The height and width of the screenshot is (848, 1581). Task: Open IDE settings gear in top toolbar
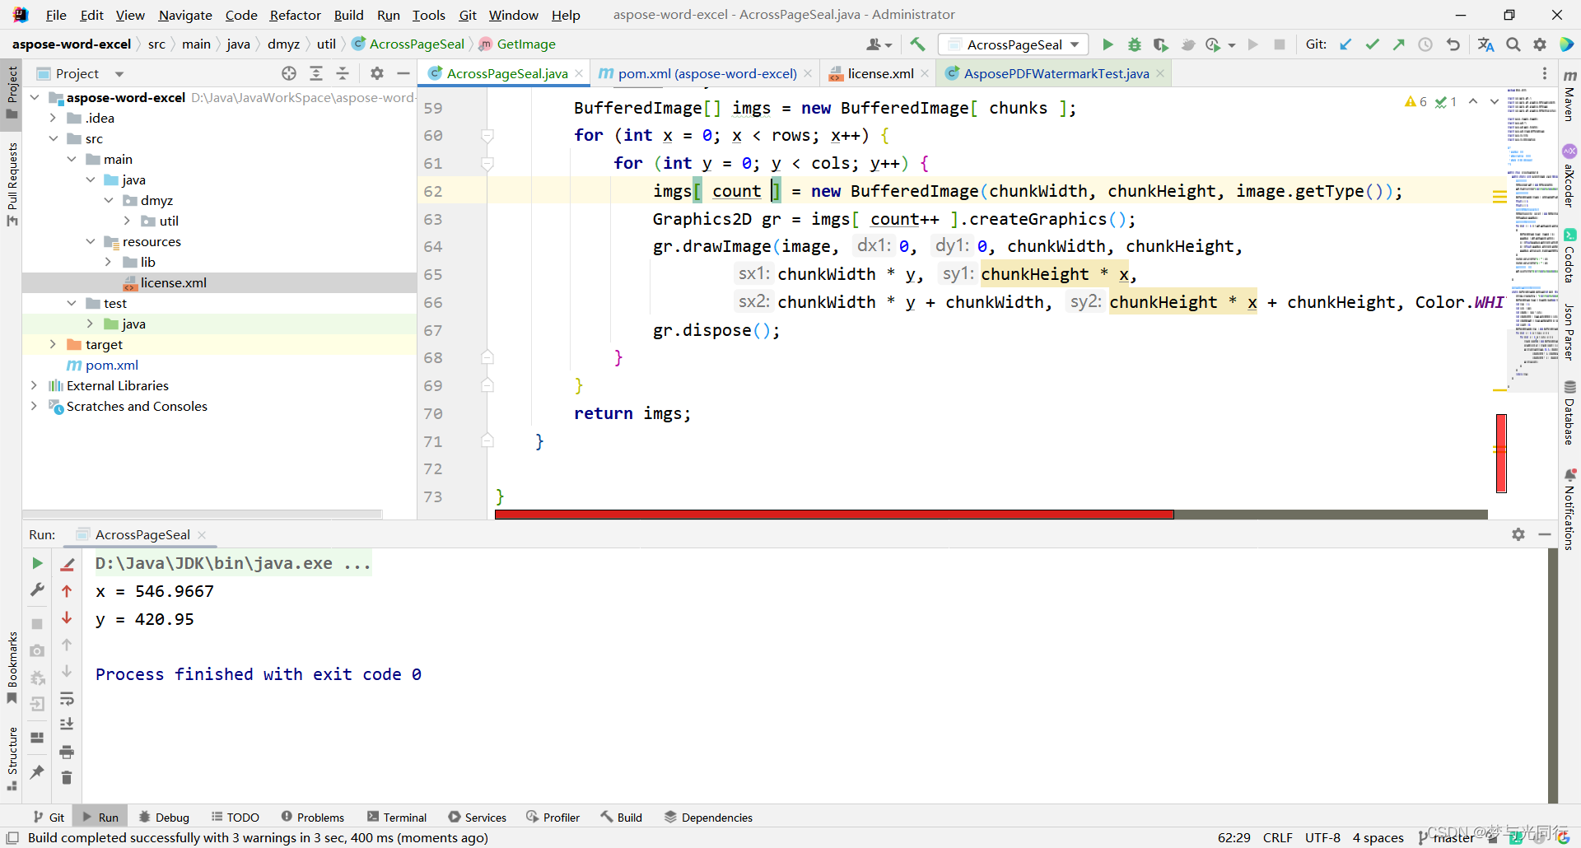(x=1540, y=44)
